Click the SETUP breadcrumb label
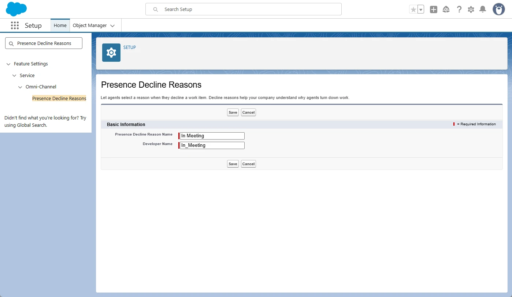 pyautogui.click(x=130, y=47)
